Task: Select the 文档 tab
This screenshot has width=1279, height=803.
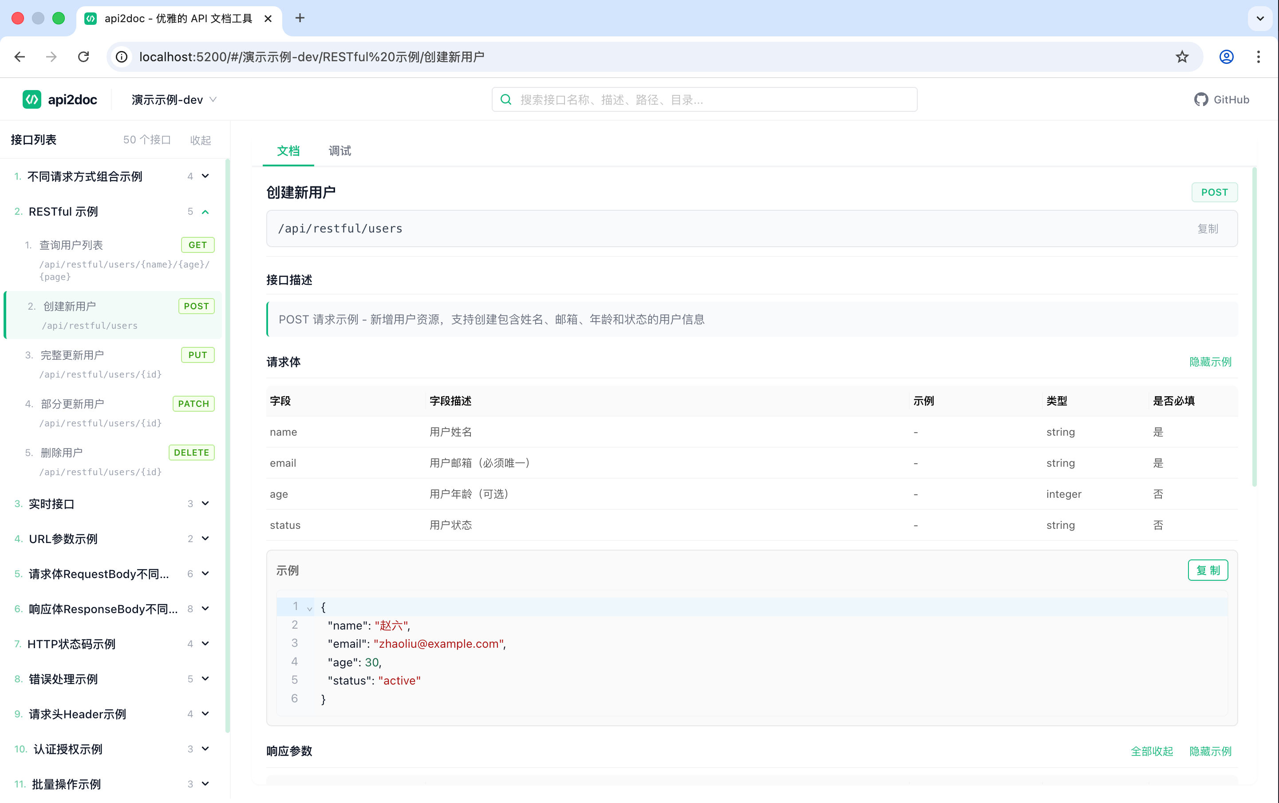Action: click(288, 151)
